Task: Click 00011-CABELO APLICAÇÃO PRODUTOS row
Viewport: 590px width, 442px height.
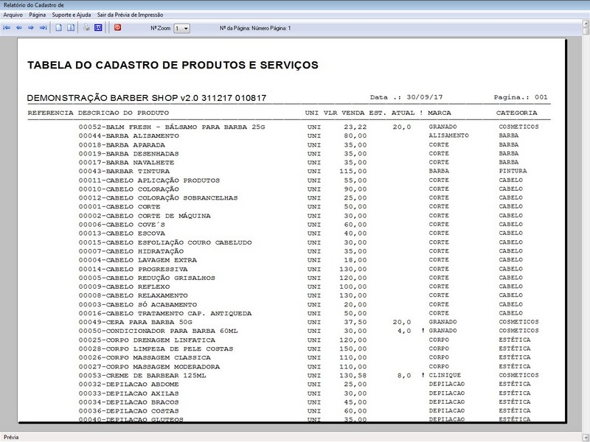Action: tap(301, 180)
